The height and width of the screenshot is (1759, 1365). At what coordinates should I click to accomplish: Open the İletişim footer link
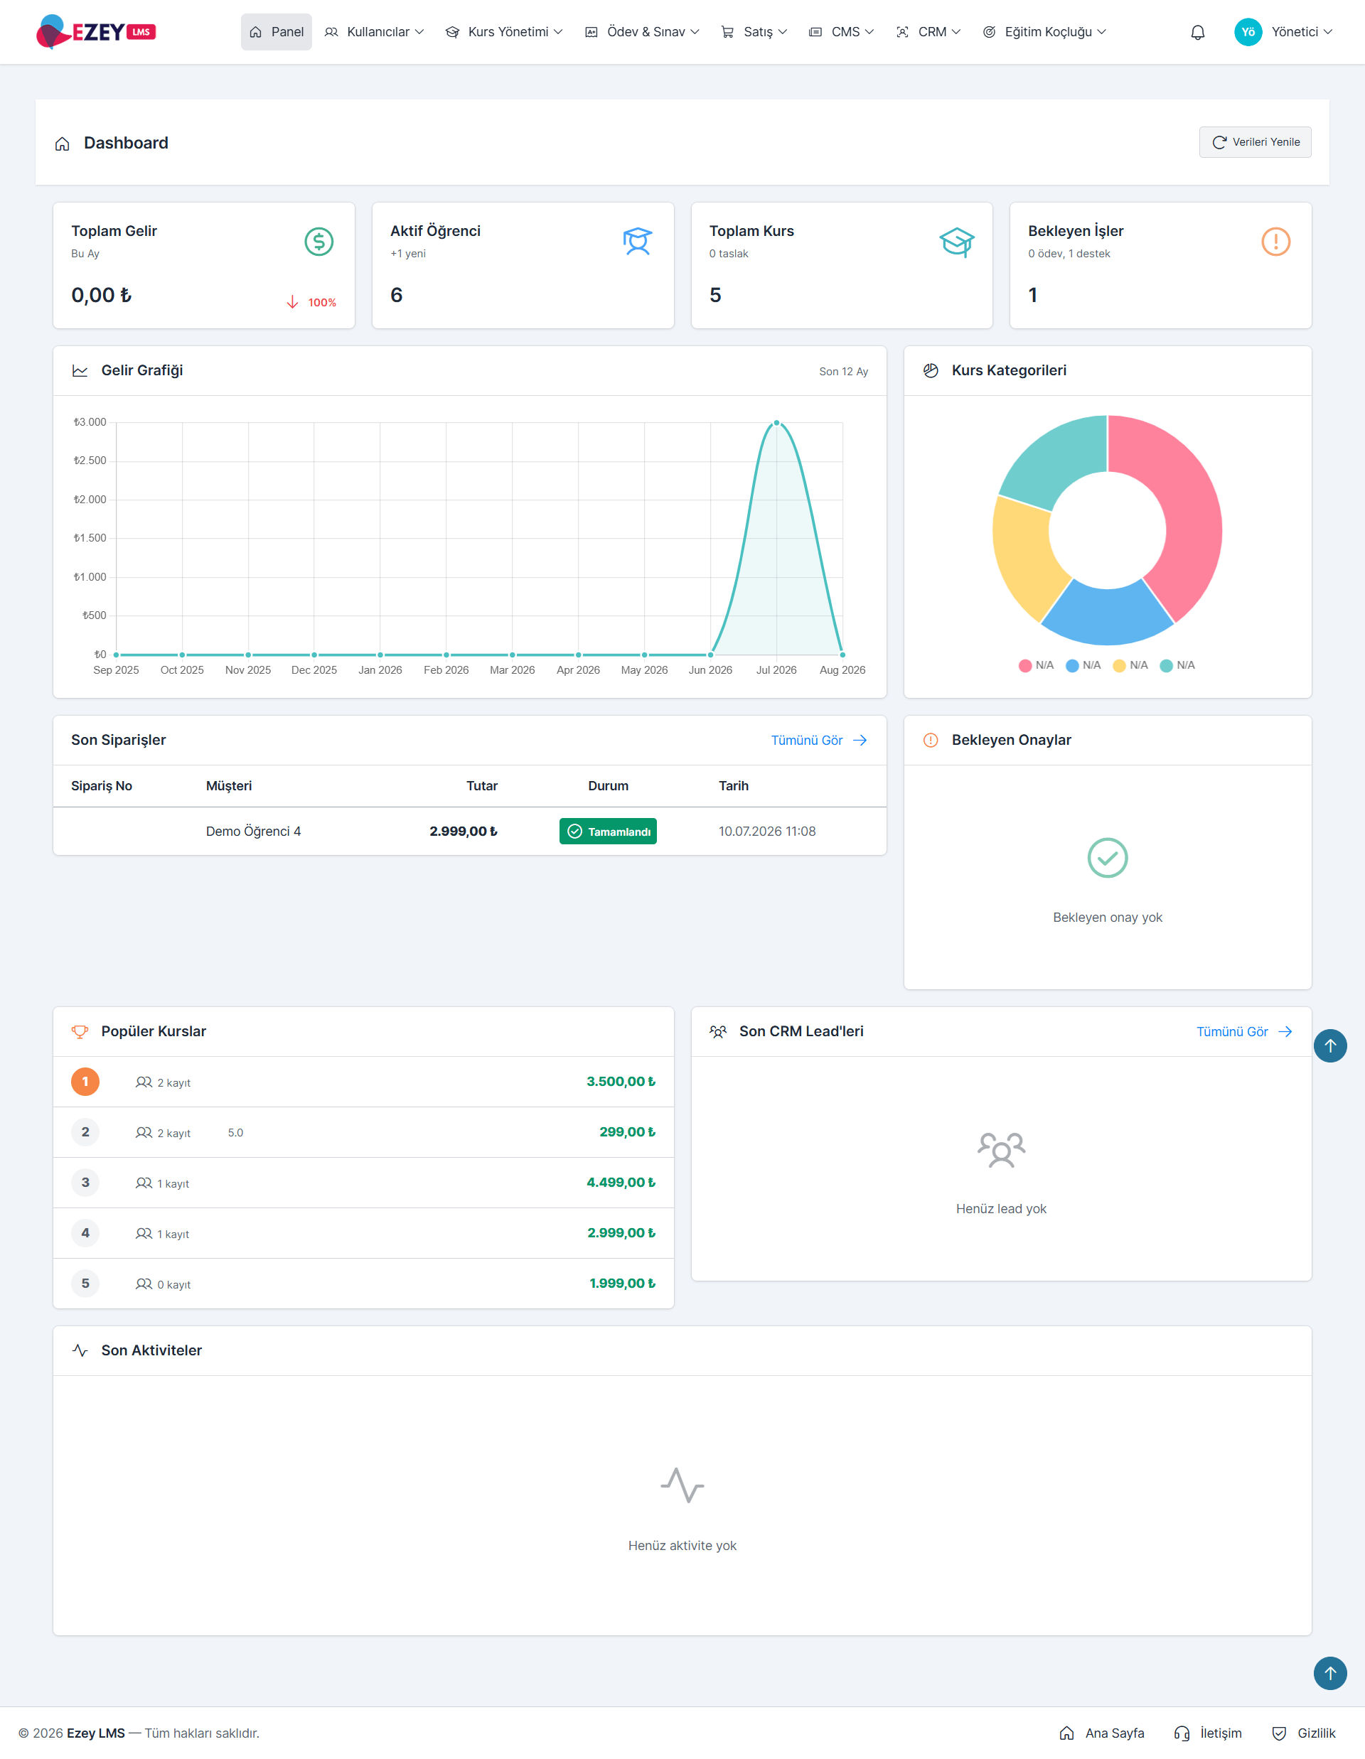pos(1208,1733)
